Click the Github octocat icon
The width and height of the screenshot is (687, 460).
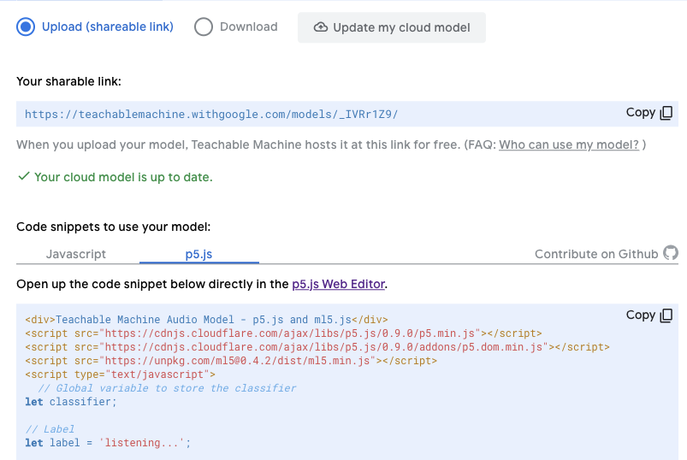671,252
